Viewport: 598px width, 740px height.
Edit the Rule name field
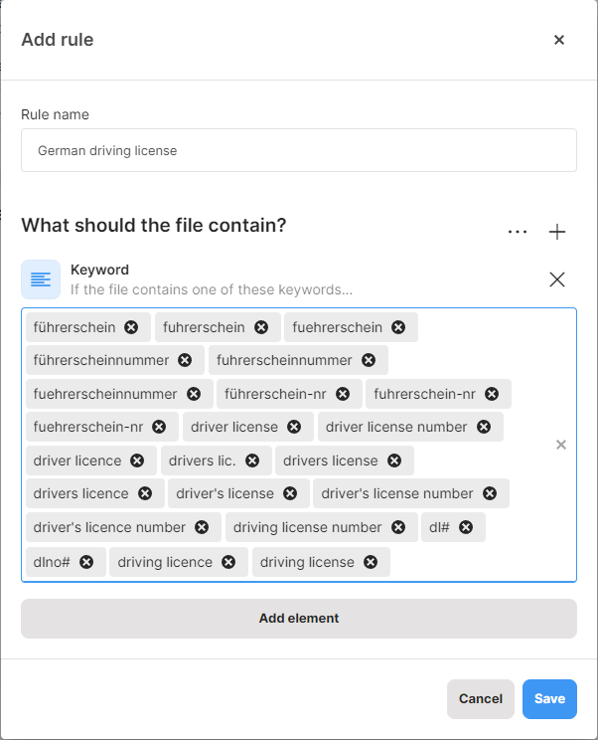coord(299,150)
